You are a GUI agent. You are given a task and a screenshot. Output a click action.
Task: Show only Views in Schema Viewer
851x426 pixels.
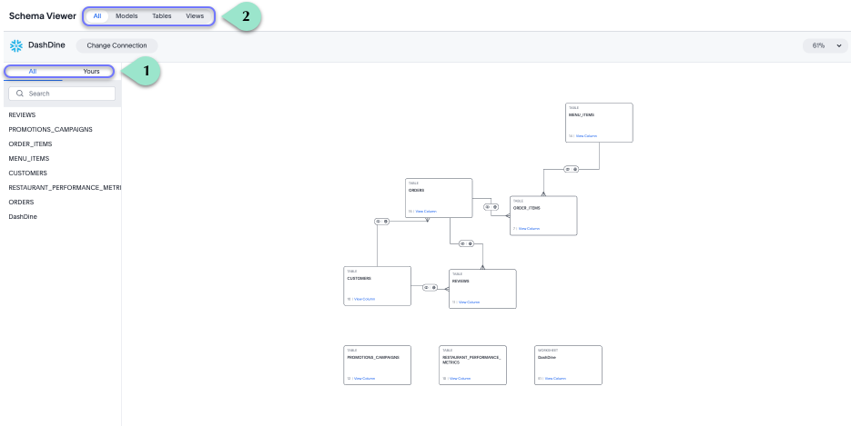click(x=195, y=16)
